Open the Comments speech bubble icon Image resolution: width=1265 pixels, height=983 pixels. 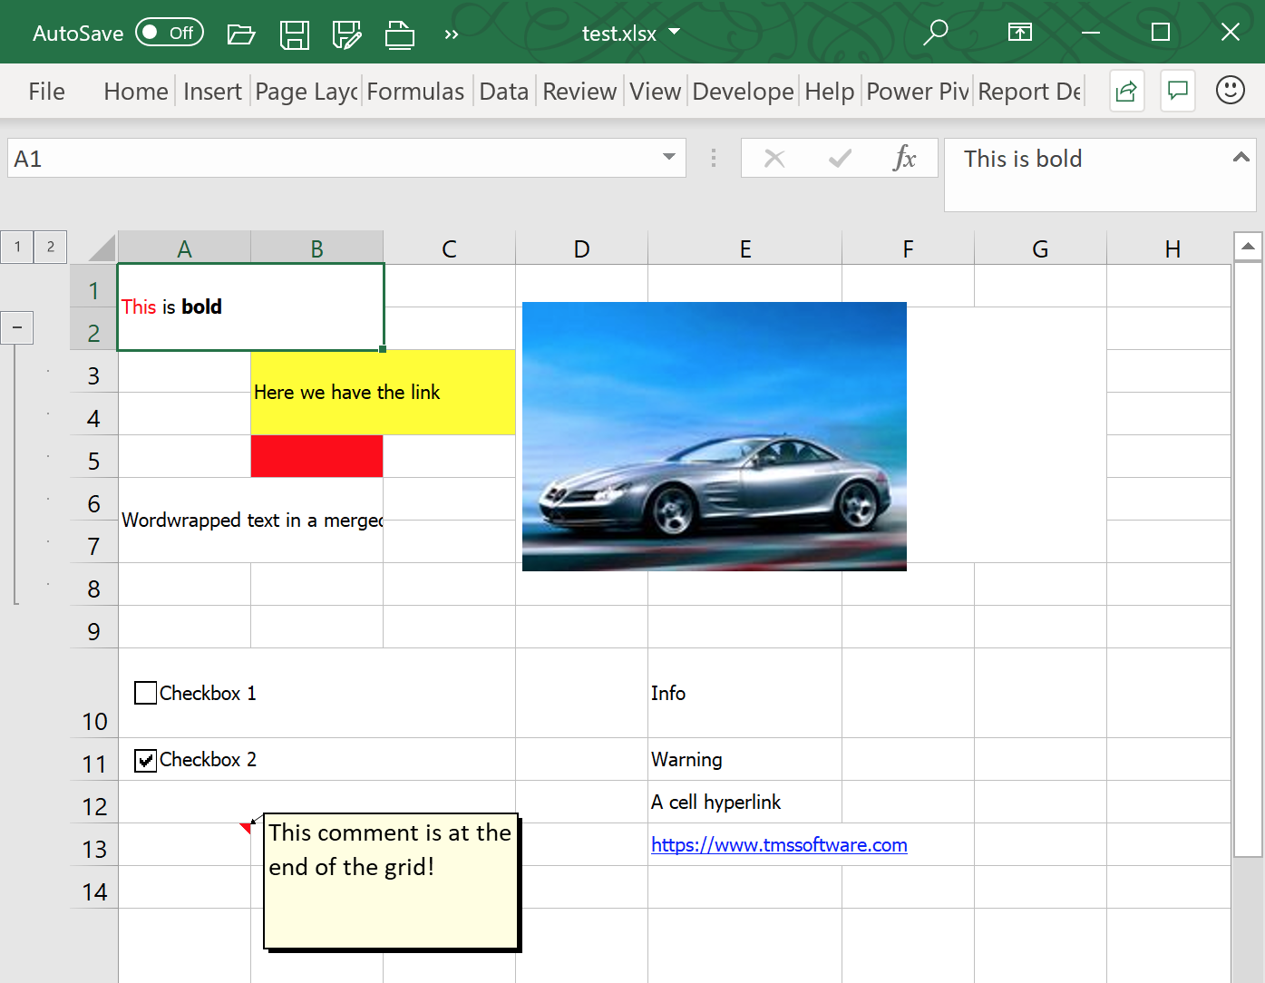pyautogui.click(x=1178, y=91)
